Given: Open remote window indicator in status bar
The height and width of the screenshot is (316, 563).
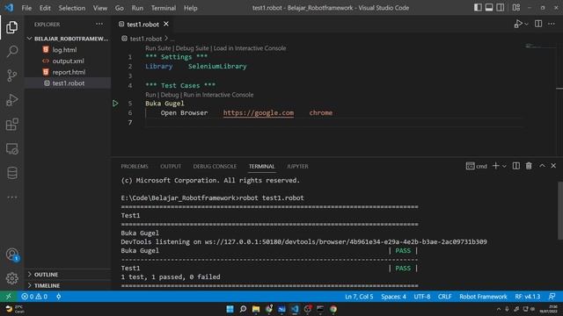Looking at the screenshot, I should click(8, 297).
